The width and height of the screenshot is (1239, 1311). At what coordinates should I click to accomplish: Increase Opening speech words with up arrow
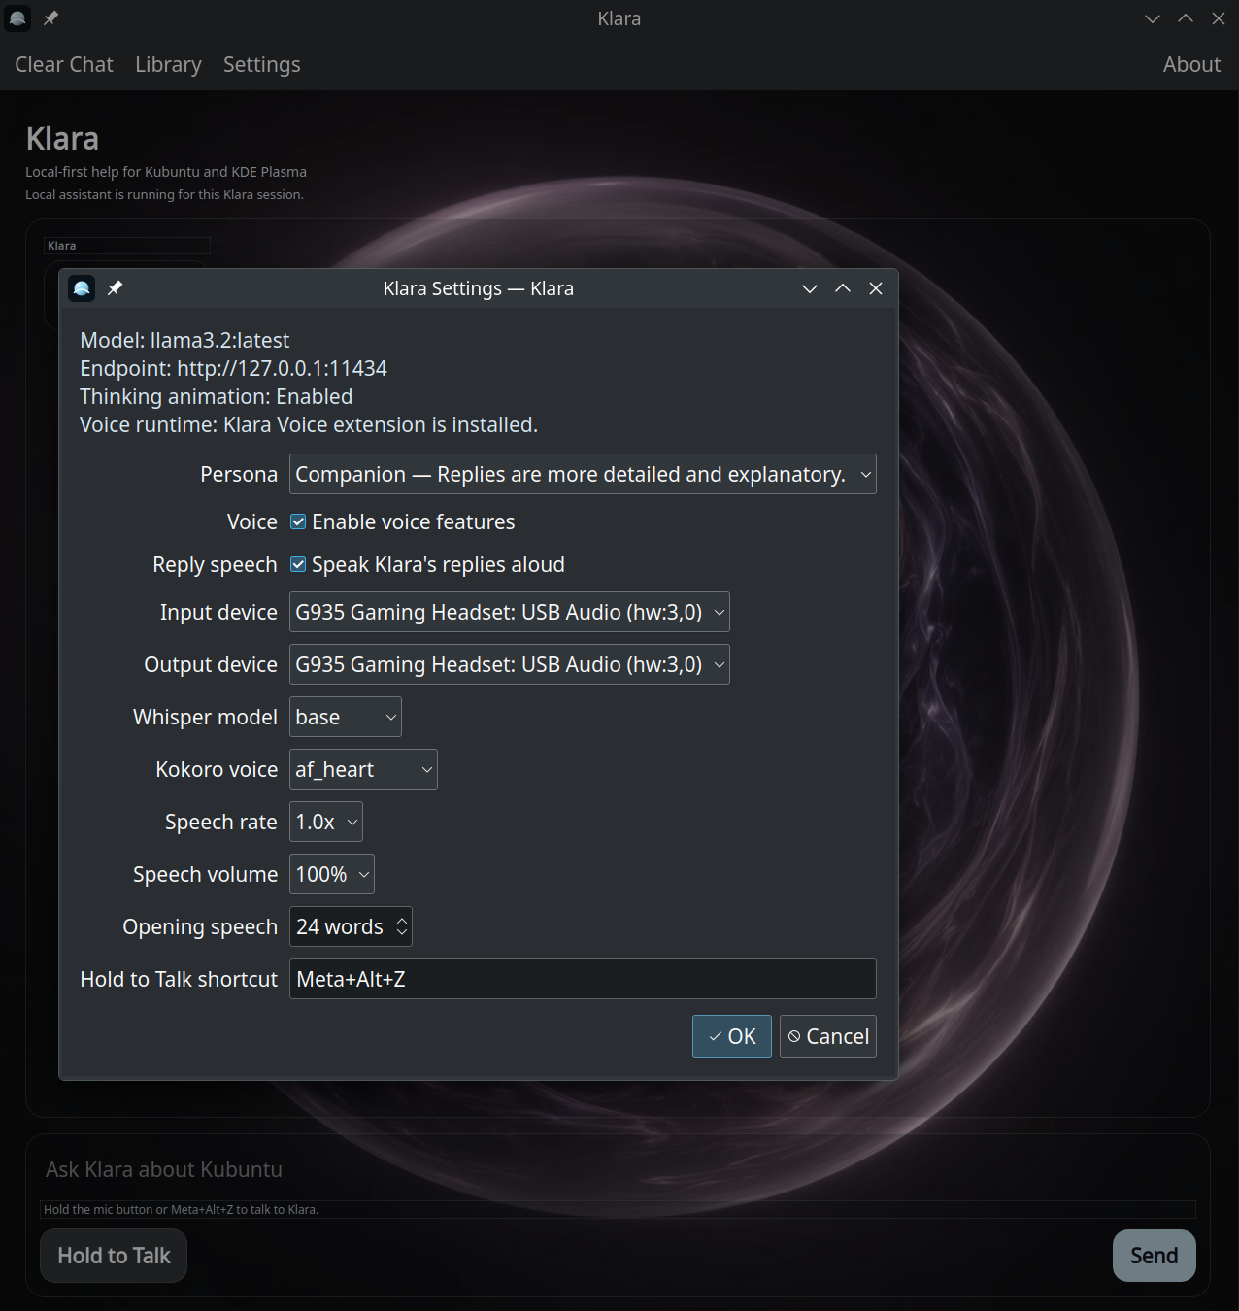click(x=402, y=920)
